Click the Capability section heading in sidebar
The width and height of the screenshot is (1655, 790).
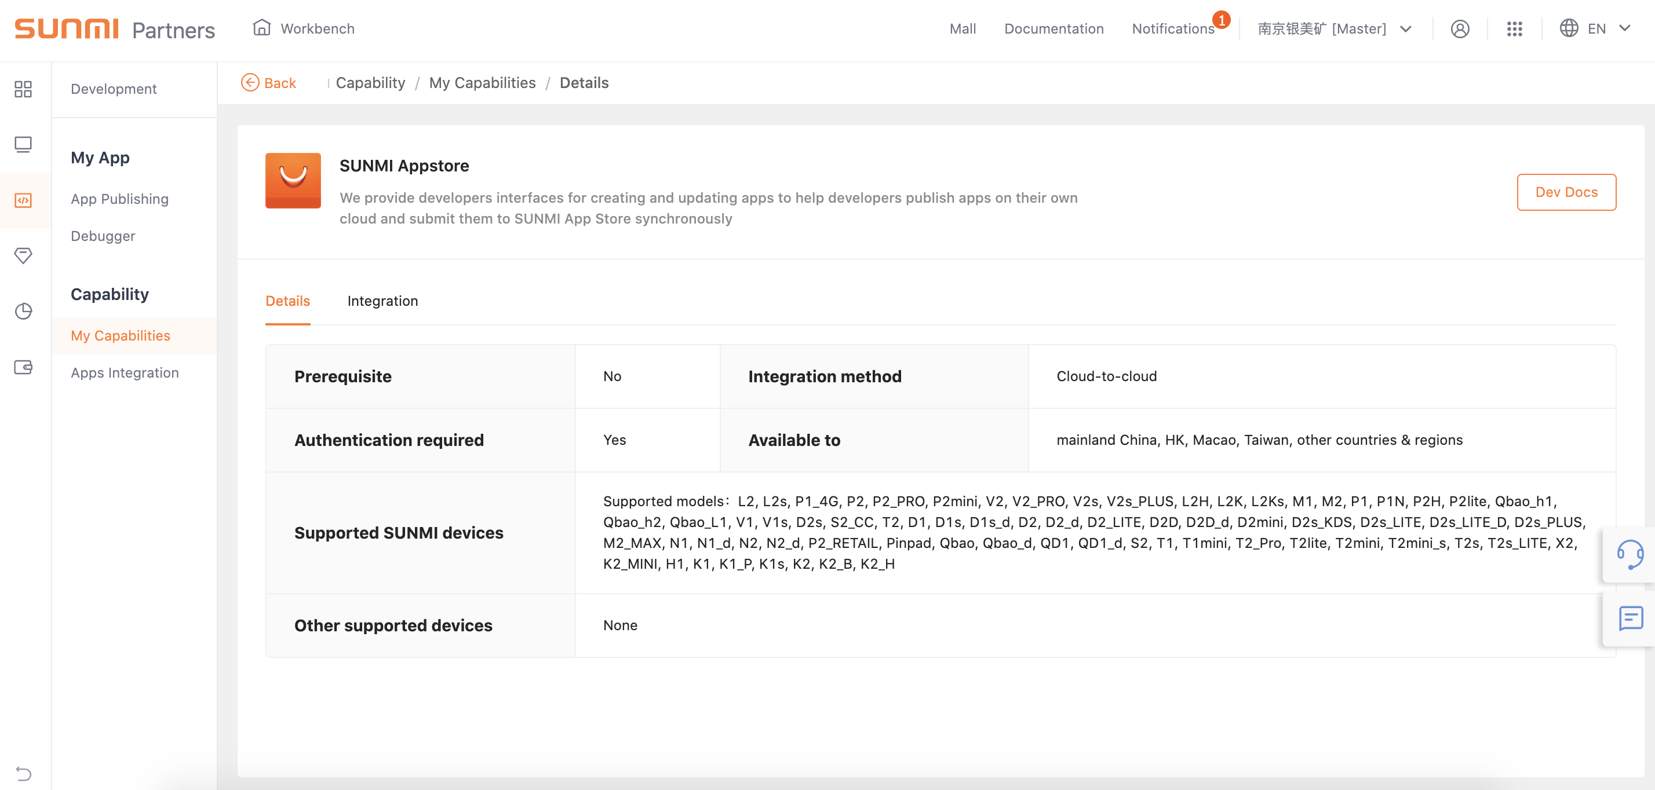tap(110, 294)
